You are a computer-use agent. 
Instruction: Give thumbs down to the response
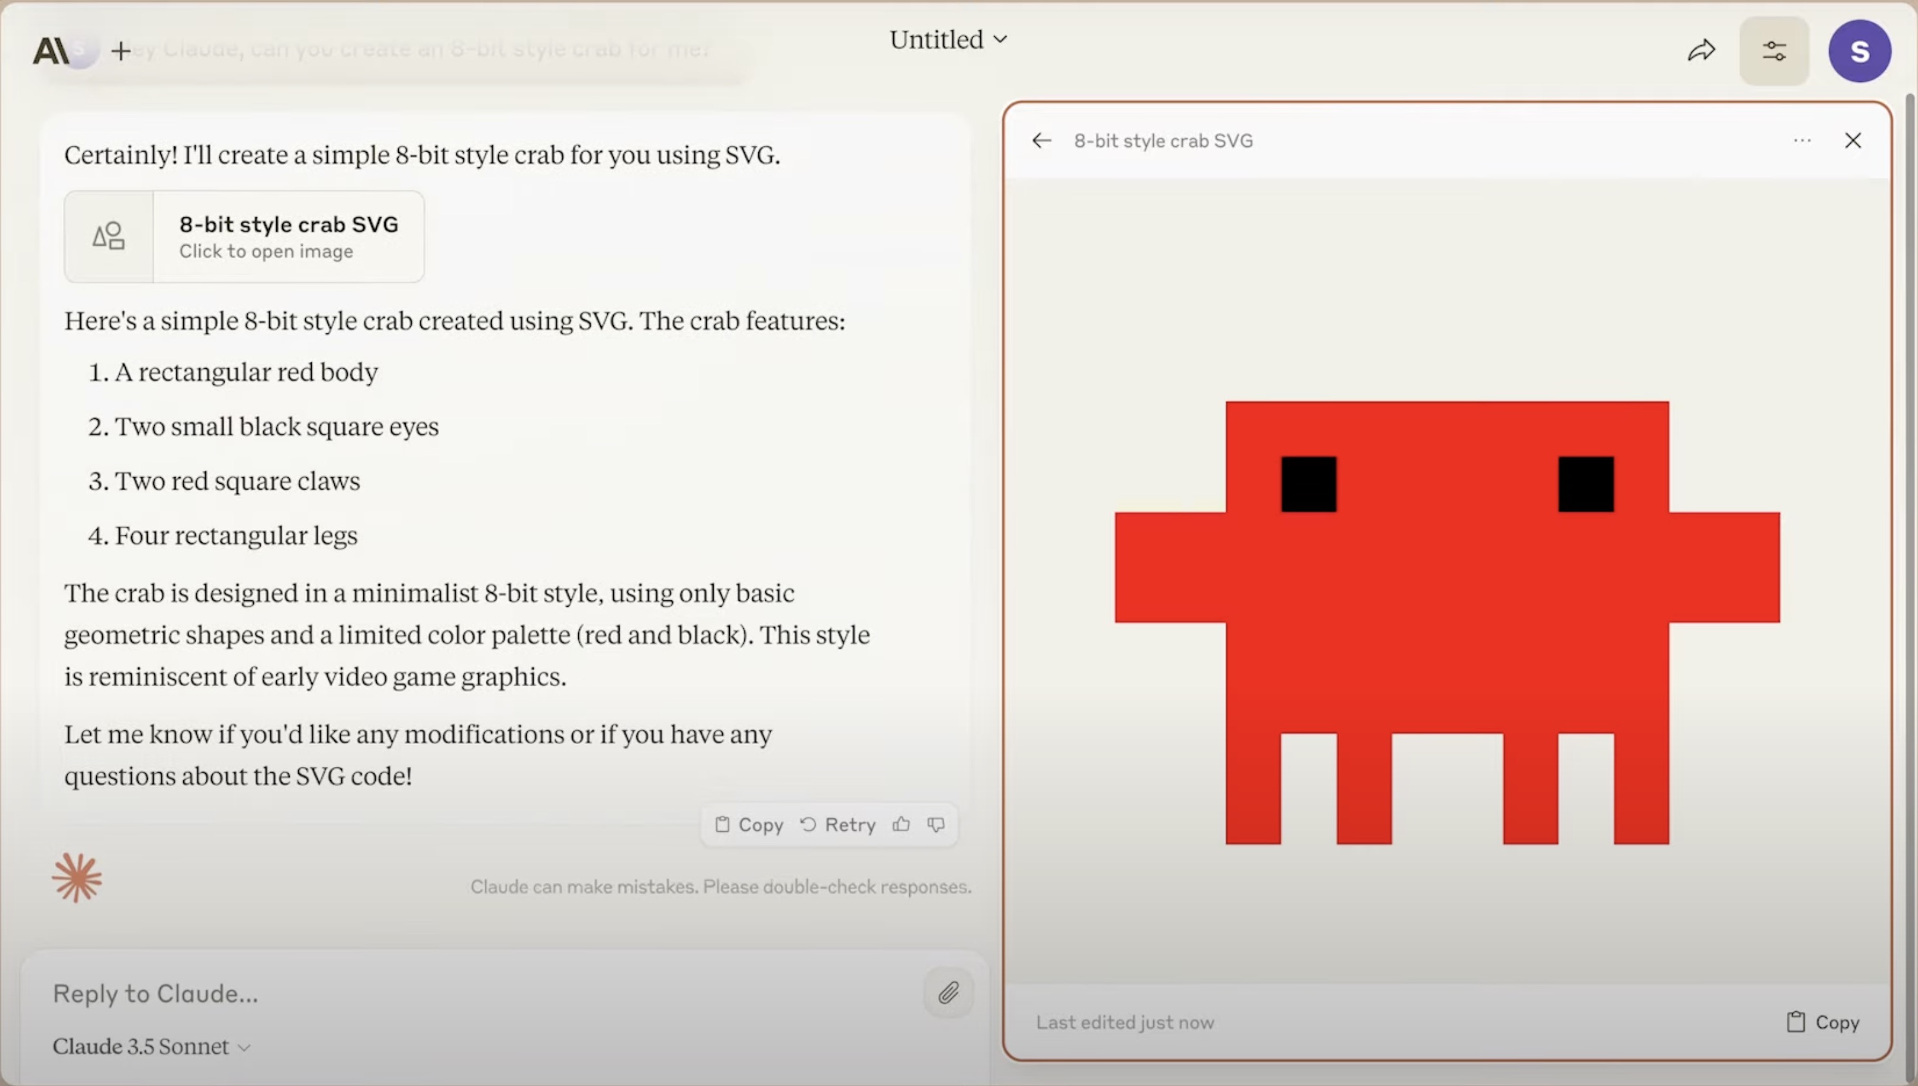coord(936,824)
